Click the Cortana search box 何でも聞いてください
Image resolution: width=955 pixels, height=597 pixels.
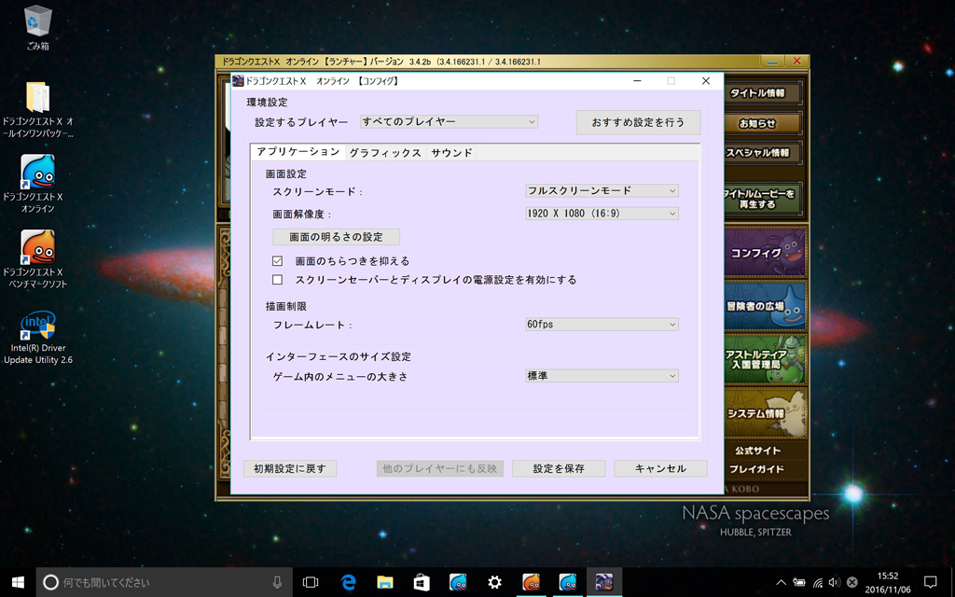coord(164,582)
